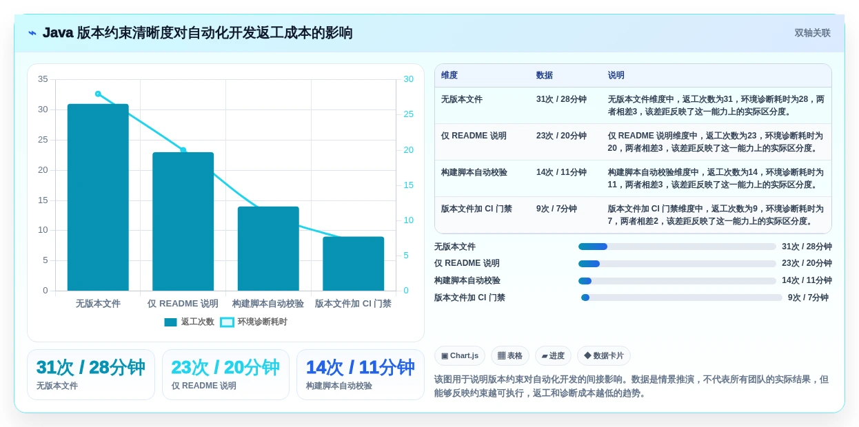The width and height of the screenshot is (859, 427).
Task: Click the lightning icon beside the title
Action: point(32,33)
